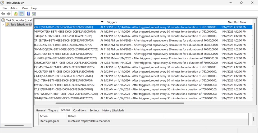The height and width of the screenshot is (133, 258).
Task: Sort by the Next Run Time column
Action: point(237,22)
